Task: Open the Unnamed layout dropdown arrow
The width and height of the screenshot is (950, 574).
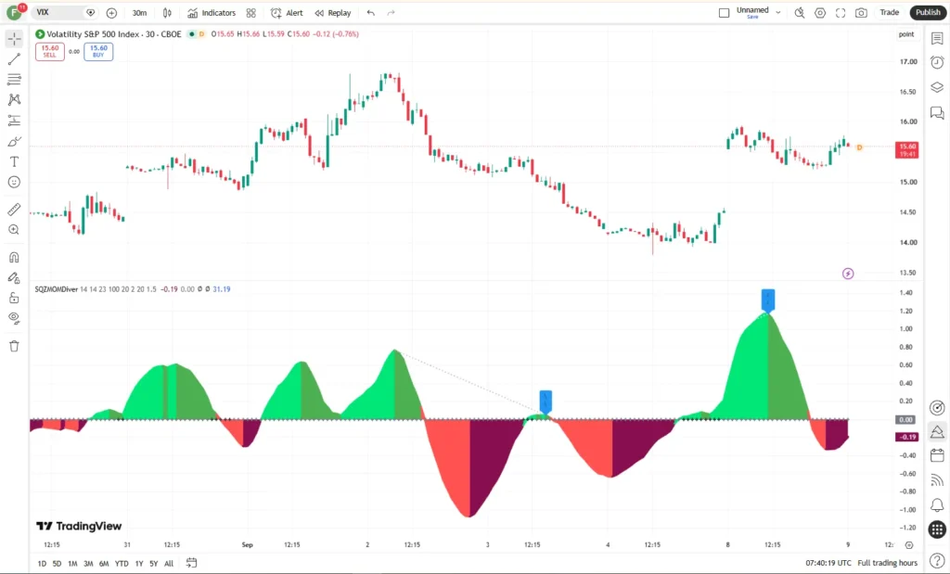Action: tap(778, 12)
